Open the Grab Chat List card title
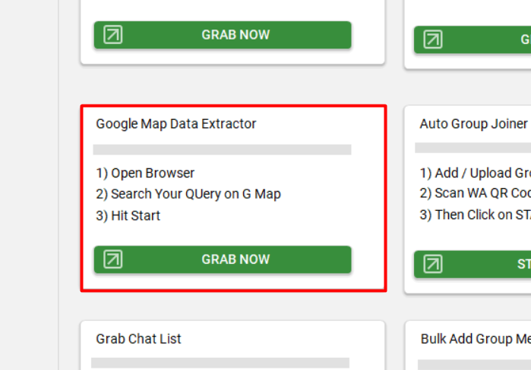The image size is (531, 370). [139, 339]
